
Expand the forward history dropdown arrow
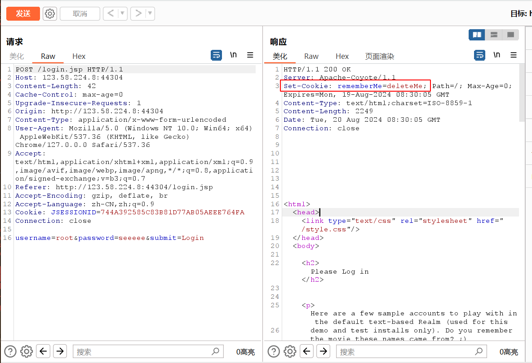(150, 13)
